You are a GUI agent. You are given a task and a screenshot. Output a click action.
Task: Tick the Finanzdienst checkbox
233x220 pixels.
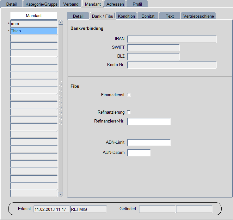(x=129, y=95)
